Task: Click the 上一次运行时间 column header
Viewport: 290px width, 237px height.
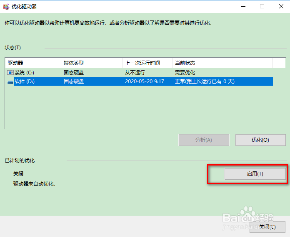Action: (147, 63)
